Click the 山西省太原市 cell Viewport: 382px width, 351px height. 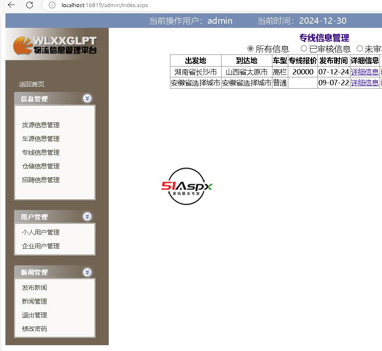(247, 72)
